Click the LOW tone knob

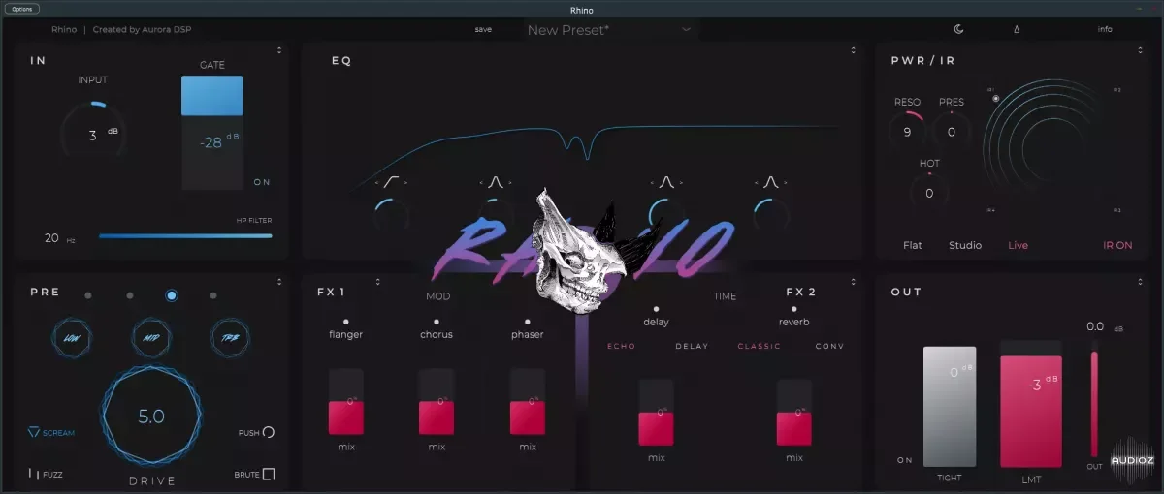click(72, 339)
